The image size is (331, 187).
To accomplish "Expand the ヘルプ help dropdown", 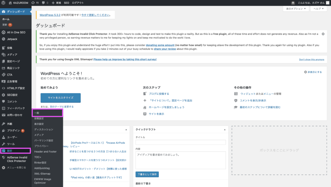I will (x=318, y=9).
